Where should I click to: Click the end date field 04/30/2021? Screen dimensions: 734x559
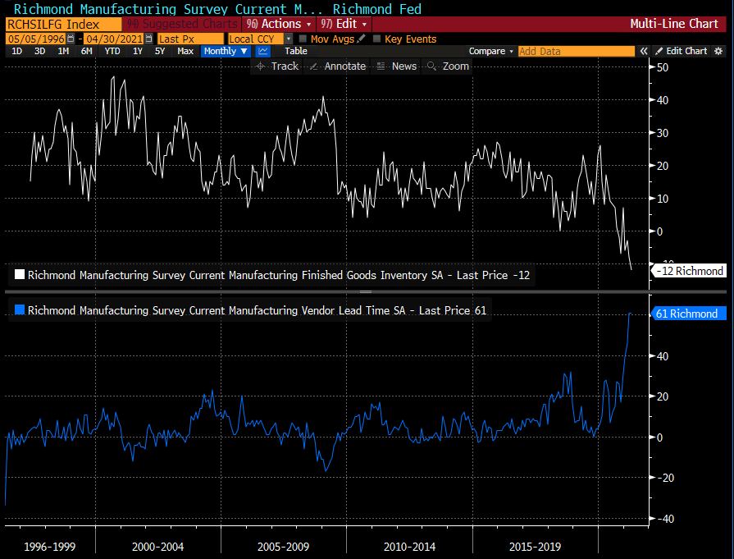point(114,39)
